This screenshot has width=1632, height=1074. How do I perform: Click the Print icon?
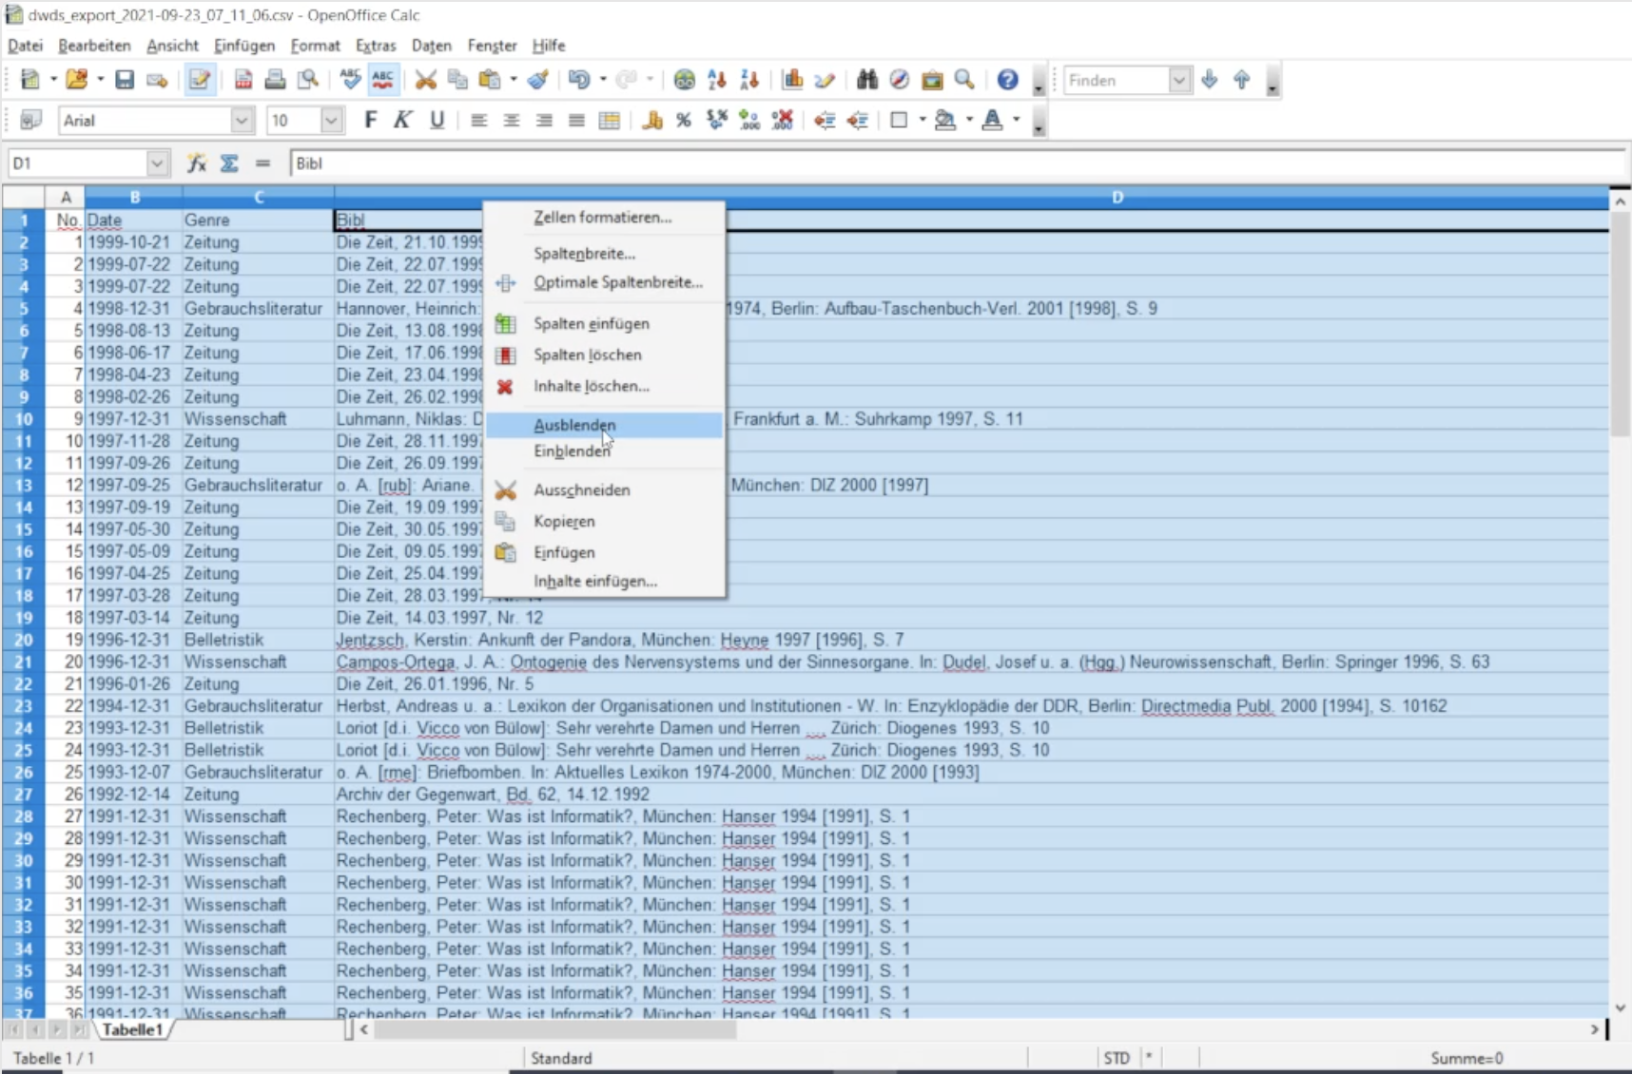276,80
